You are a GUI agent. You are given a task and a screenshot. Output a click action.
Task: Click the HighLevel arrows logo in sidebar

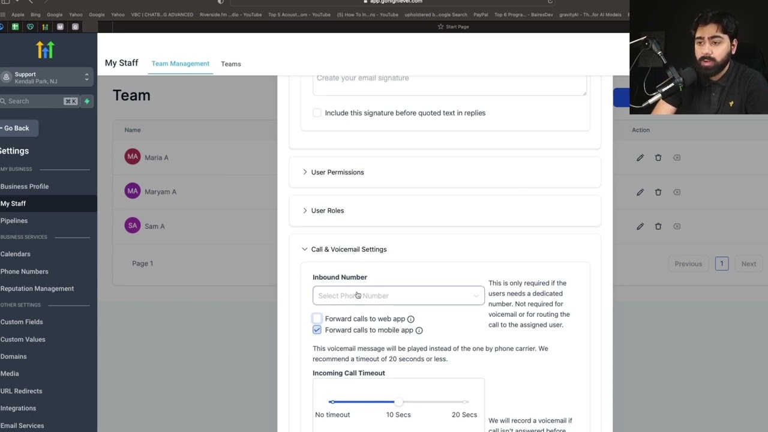coord(45,49)
